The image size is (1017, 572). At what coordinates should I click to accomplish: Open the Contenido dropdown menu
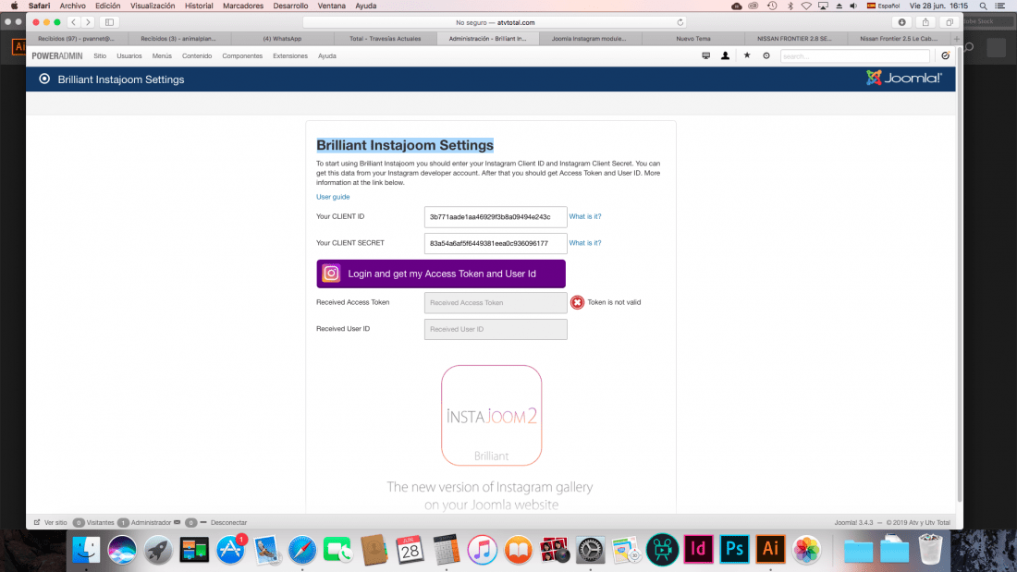coord(197,55)
